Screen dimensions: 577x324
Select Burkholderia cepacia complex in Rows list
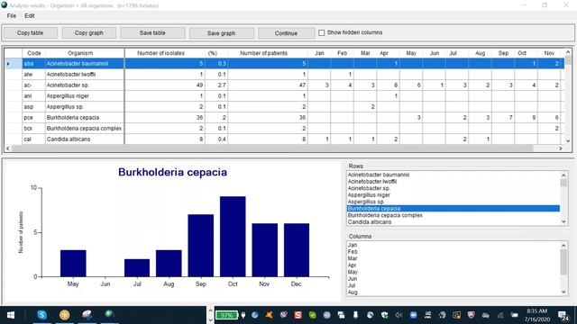453,215
